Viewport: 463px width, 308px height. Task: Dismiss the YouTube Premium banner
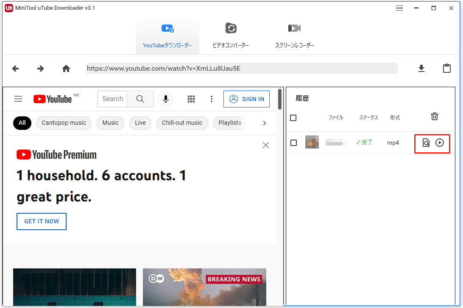(x=266, y=145)
